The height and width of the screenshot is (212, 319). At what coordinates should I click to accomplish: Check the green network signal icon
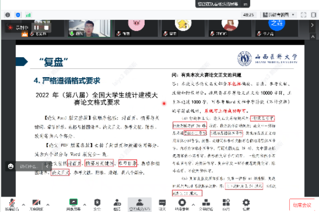tap(28, 15)
